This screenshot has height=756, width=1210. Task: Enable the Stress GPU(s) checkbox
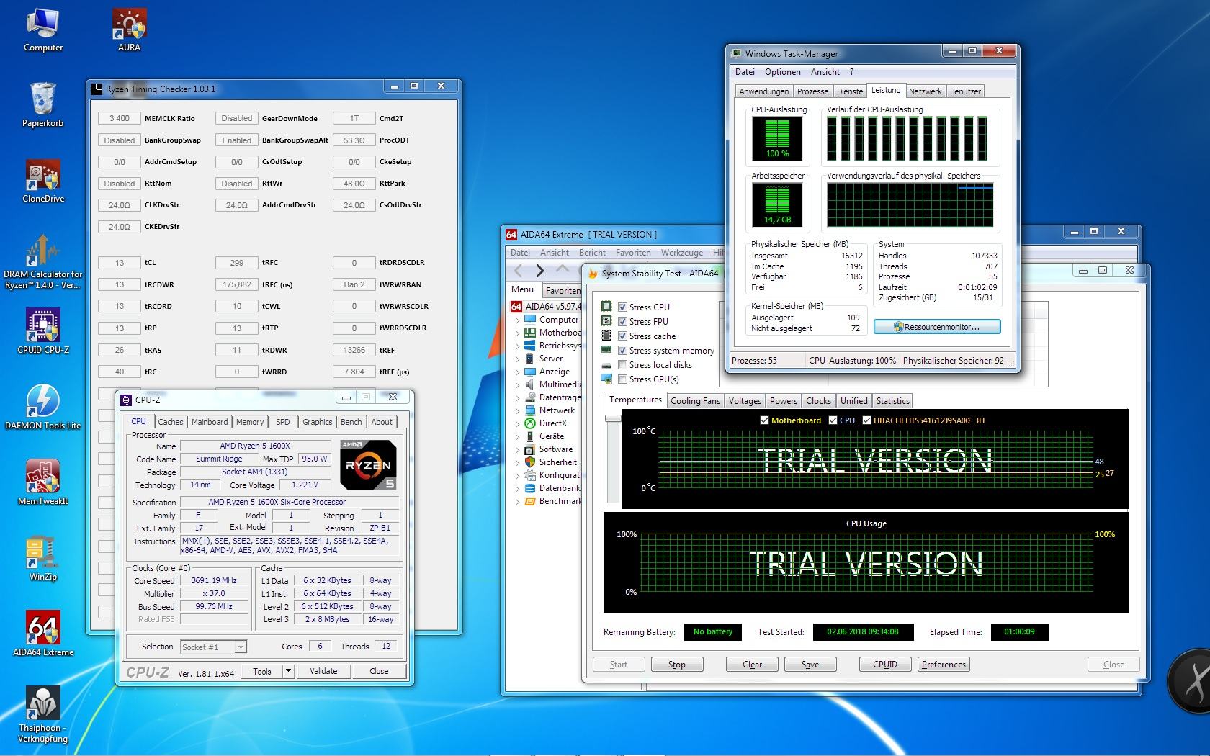point(622,379)
